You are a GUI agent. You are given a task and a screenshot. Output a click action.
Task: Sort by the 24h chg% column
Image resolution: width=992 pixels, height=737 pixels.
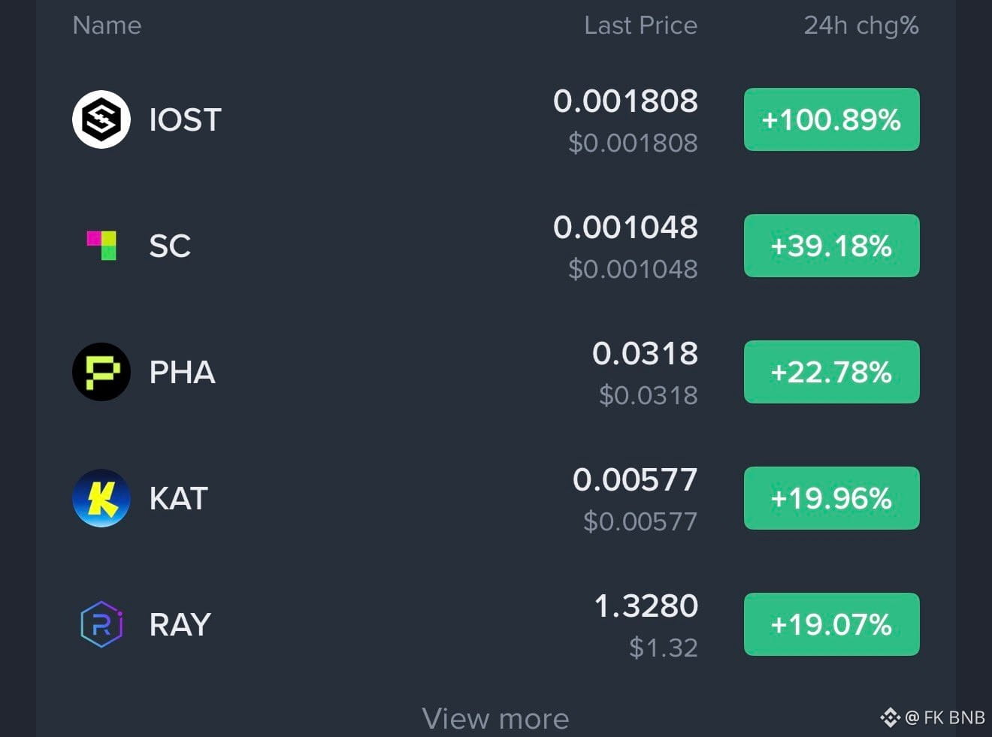click(x=861, y=26)
